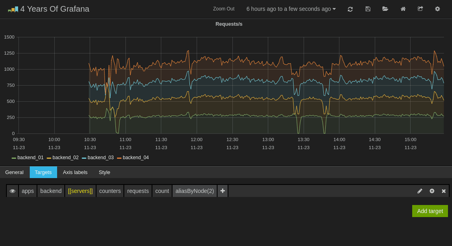Screen dimensions: 452x246
Task: Click the Grafana logo icon
Action: click(x=13, y=9)
